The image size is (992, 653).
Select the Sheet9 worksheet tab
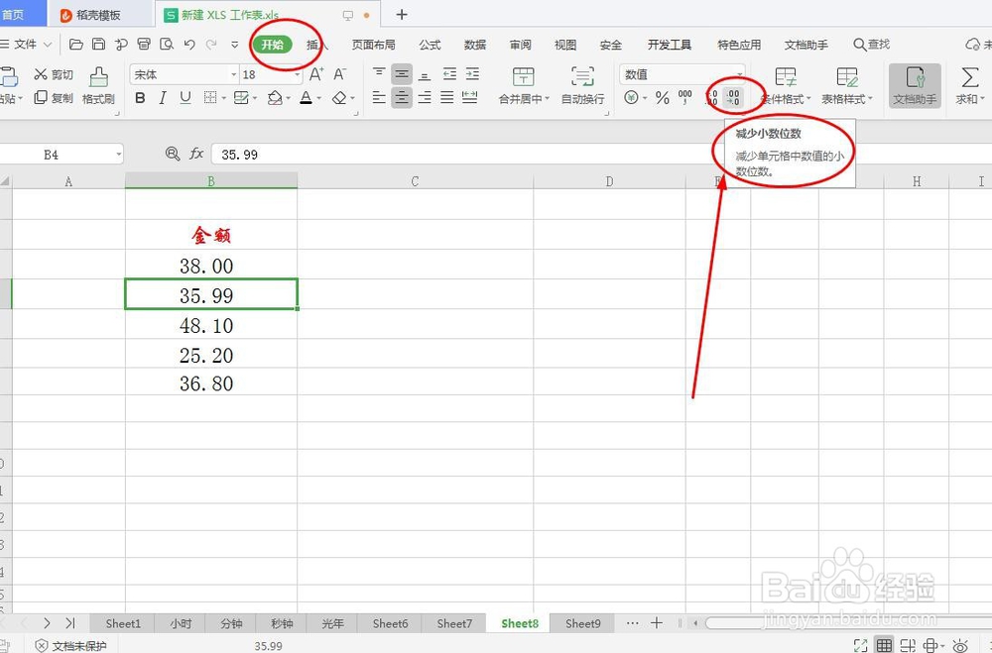pos(582,623)
